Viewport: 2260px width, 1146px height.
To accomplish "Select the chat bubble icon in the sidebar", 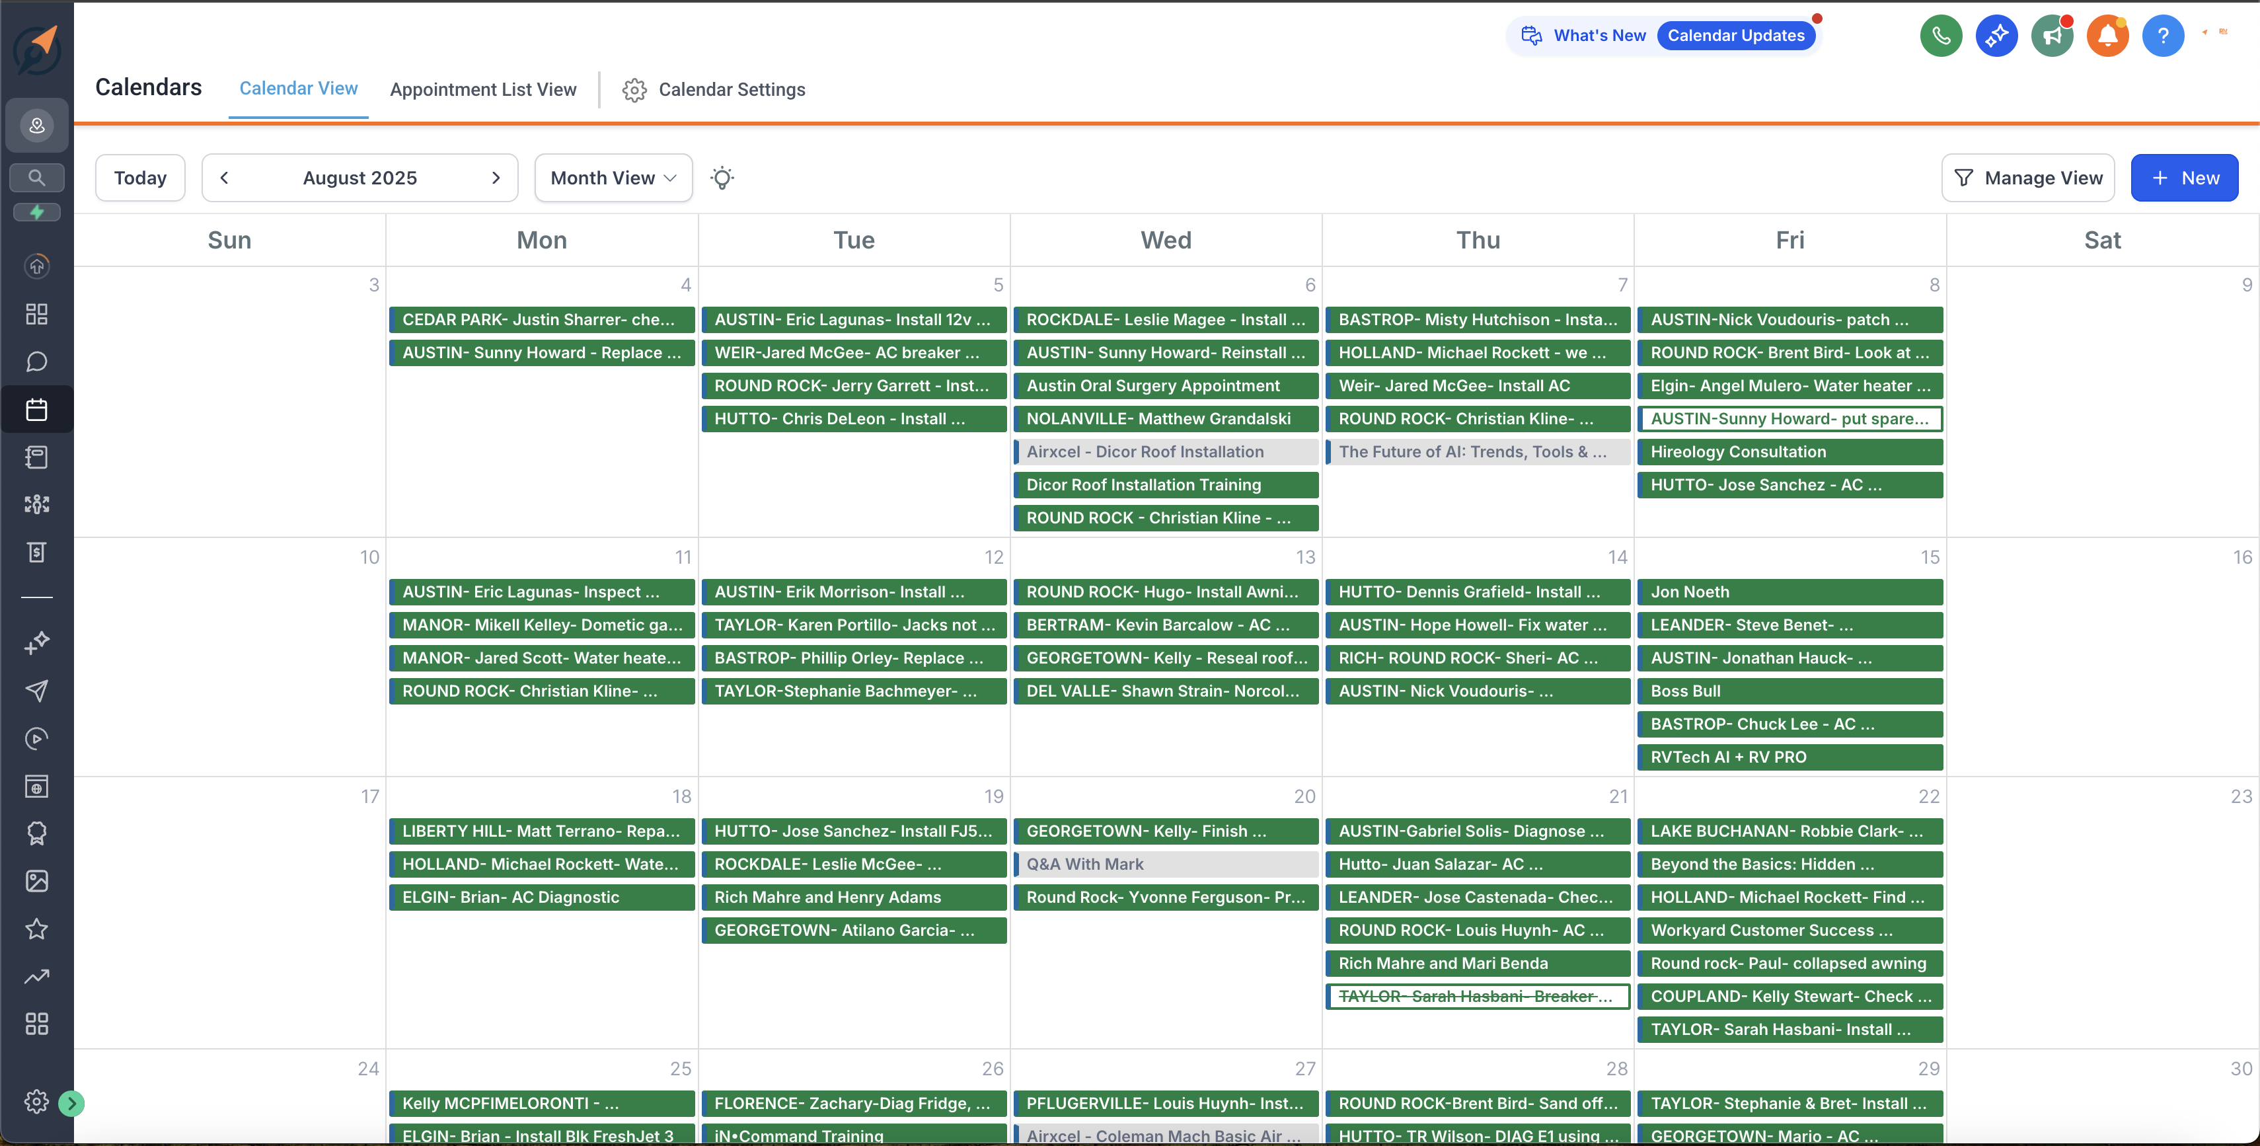I will pyautogui.click(x=36, y=361).
